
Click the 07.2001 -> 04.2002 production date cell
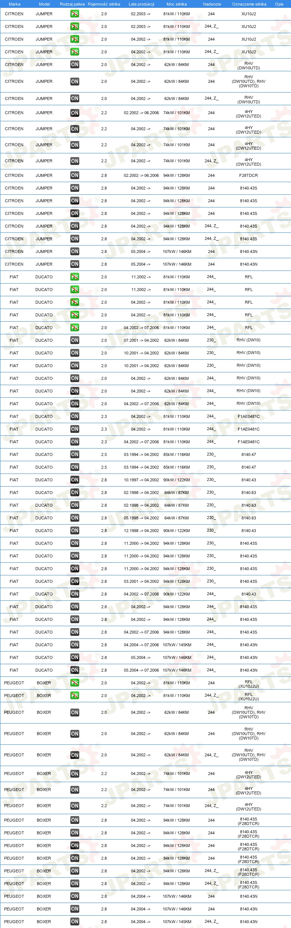click(141, 340)
